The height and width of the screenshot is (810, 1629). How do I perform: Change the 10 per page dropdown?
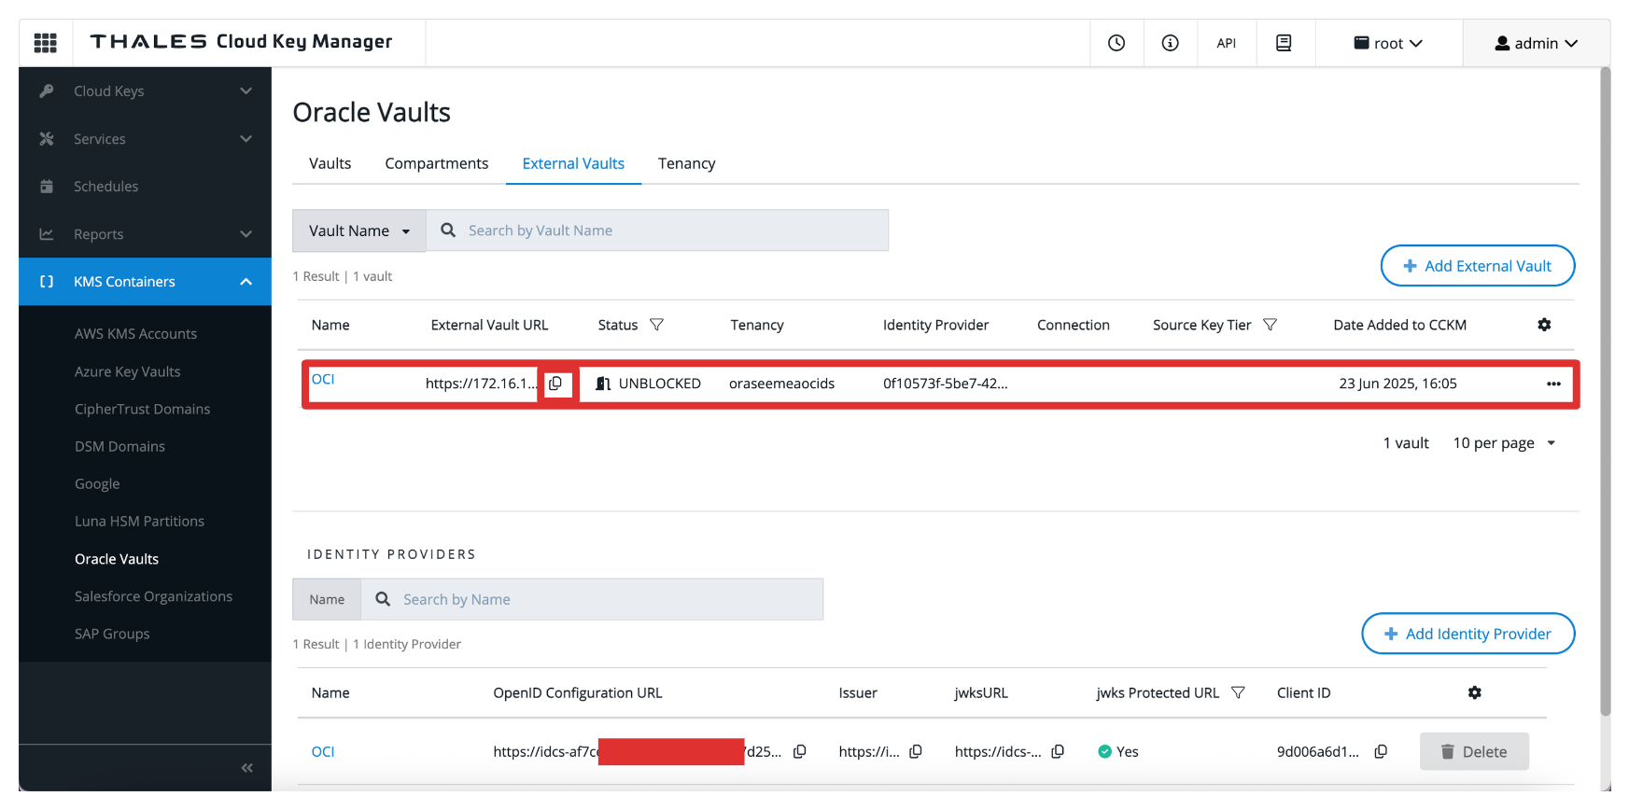pos(1504,443)
